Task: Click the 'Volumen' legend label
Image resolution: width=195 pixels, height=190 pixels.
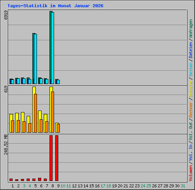Action: pos(191,173)
